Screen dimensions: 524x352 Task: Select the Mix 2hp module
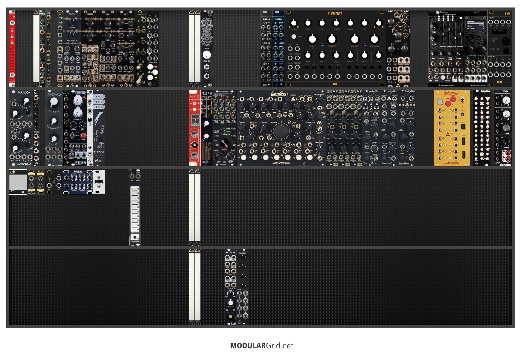(36, 128)
